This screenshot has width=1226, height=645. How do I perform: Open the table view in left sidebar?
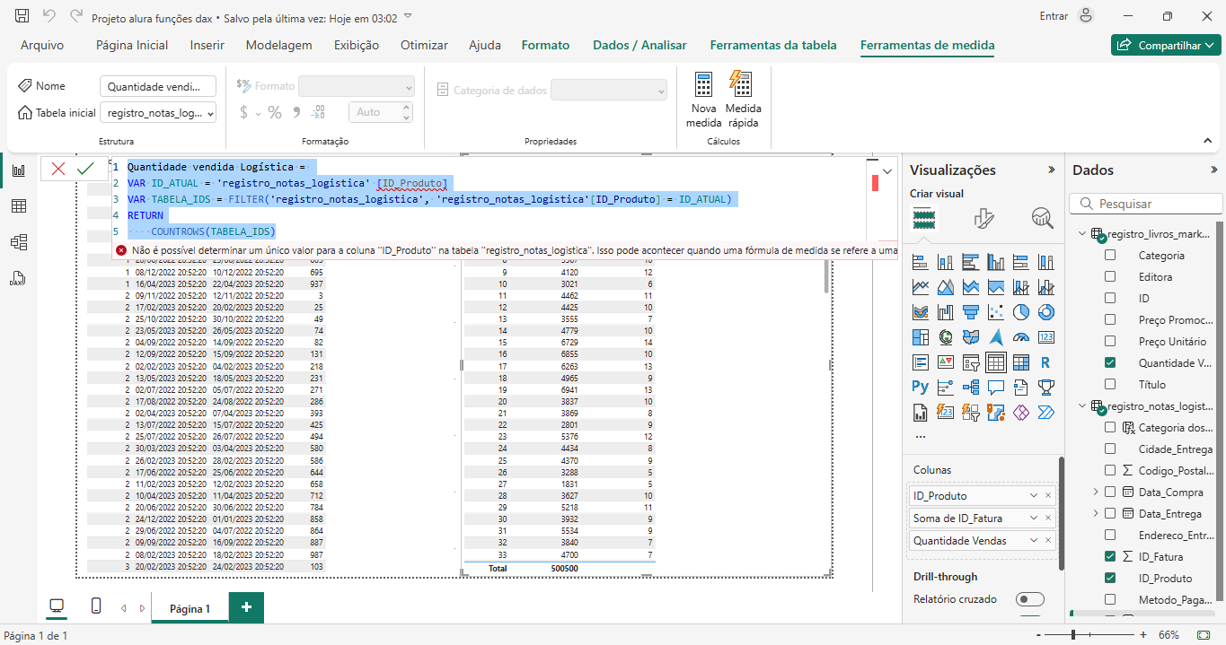point(18,206)
